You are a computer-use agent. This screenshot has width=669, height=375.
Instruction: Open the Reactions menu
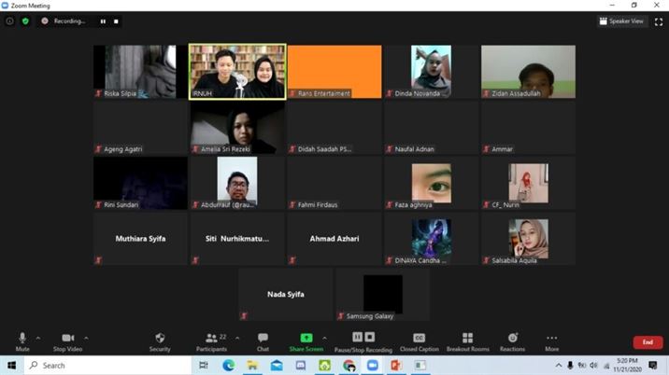(x=512, y=340)
